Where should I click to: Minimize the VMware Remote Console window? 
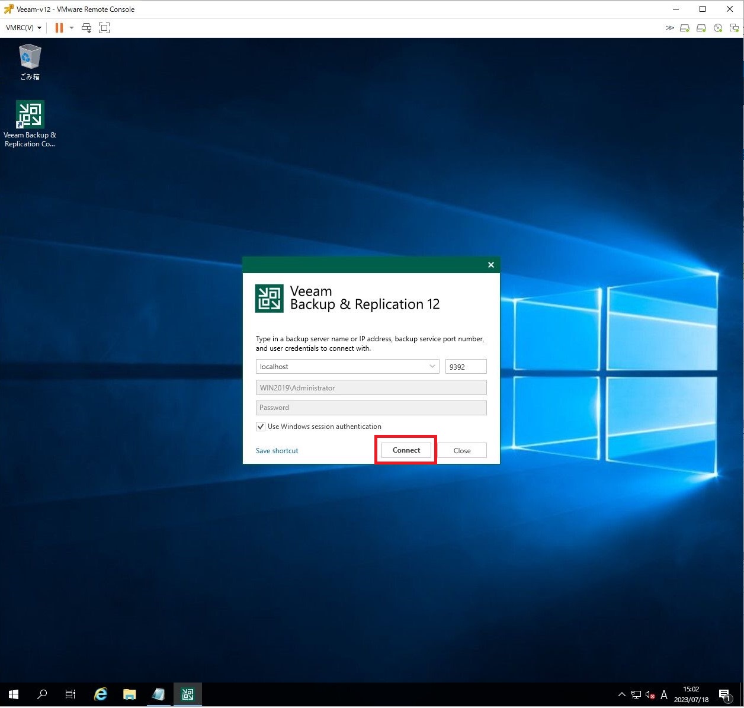[x=675, y=9]
